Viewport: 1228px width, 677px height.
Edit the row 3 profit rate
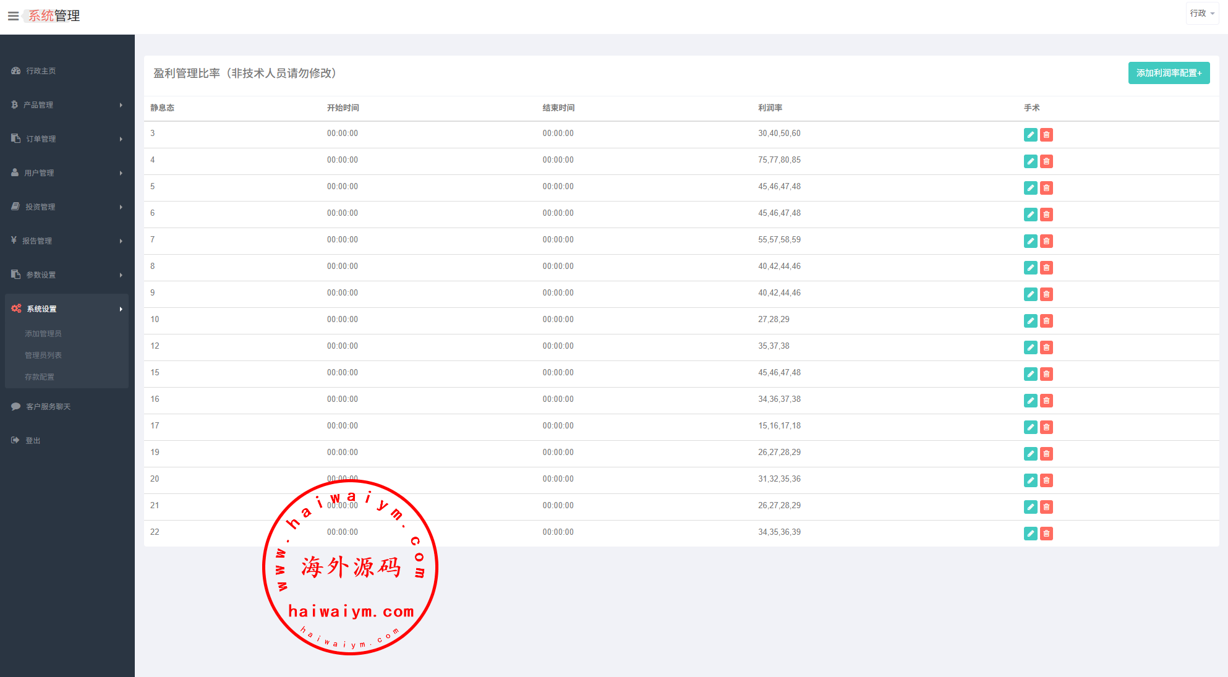(x=1030, y=135)
